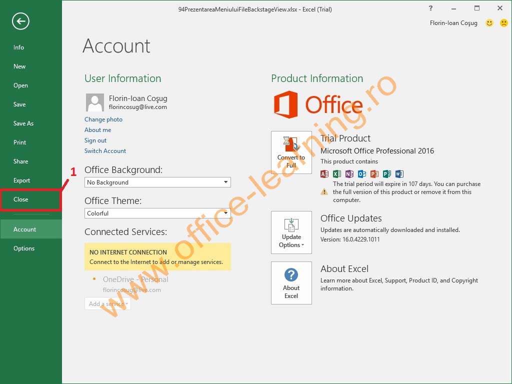Click the OneNote app icon

tap(349, 173)
